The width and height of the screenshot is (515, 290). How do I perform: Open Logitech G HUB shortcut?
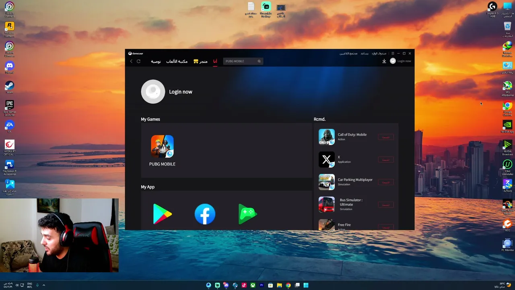pyautogui.click(x=492, y=9)
